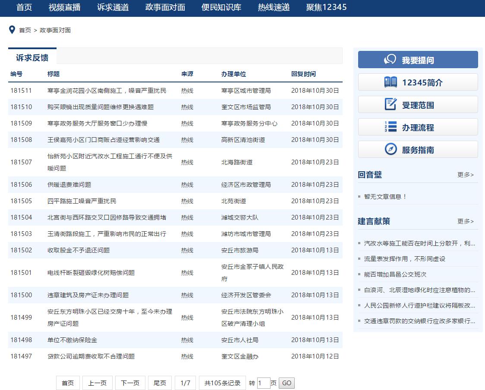Open the 12345简介 sidebar button
The height and width of the screenshot is (390, 485).
tap(418, 82)
